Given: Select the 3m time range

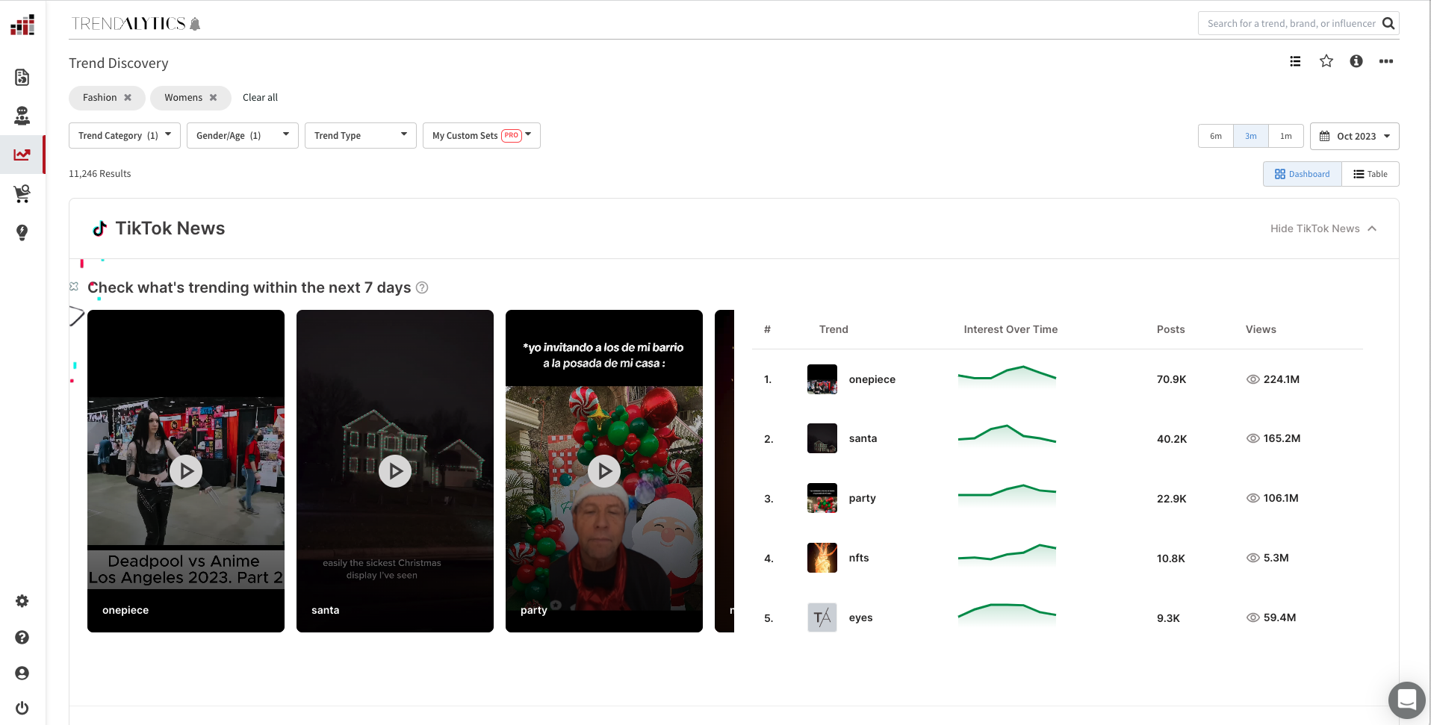Looking at the screenshot, I should pyautogui.click(x=1251, y=136).
